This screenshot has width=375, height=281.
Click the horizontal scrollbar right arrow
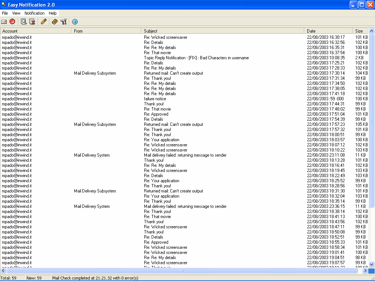point(365,270)
